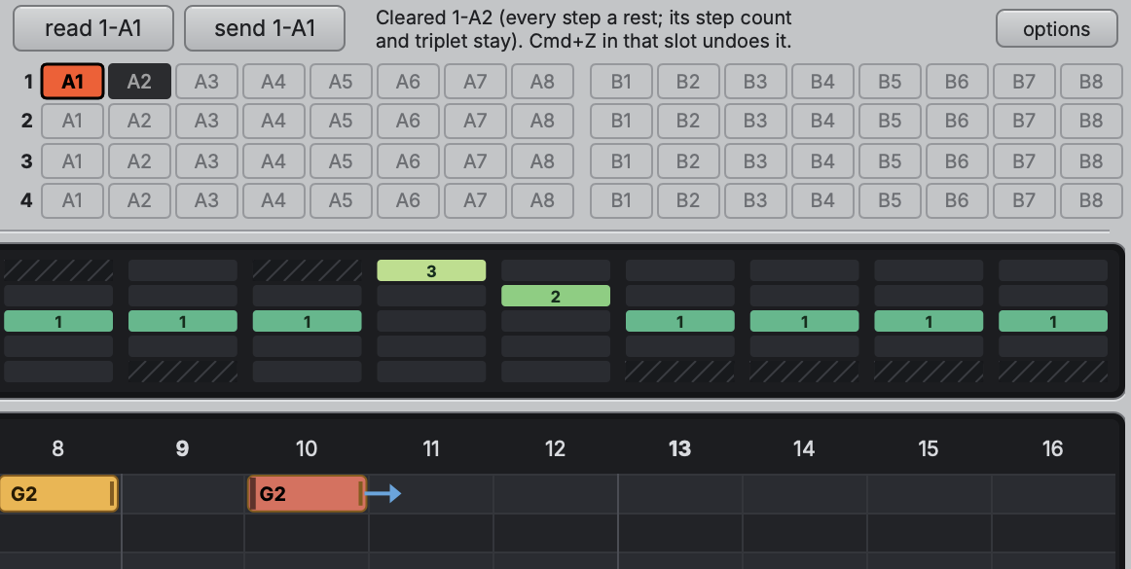This screenshot has height=569, width=1131.
Task: Activate slot B8 in row 4
Action: coord(1090,200)
